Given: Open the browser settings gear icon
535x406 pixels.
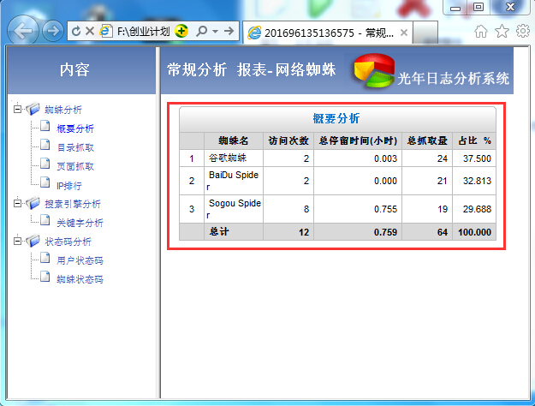Looking at the screenshot, I should click(522, 31).
